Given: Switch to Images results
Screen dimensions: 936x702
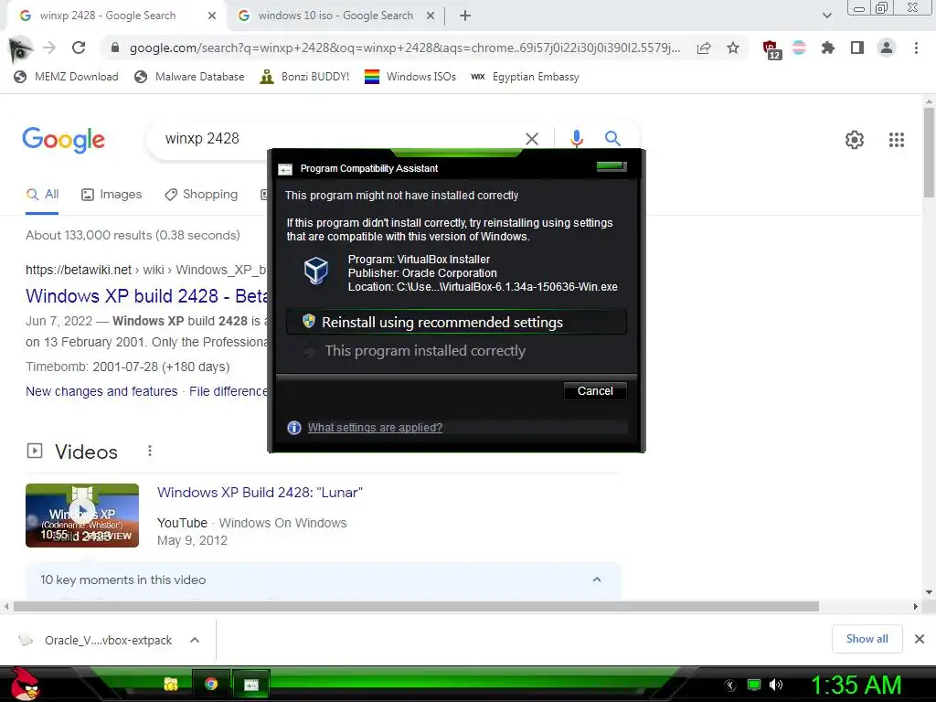Looking at the screenshot, I should (x=112, y=195).
